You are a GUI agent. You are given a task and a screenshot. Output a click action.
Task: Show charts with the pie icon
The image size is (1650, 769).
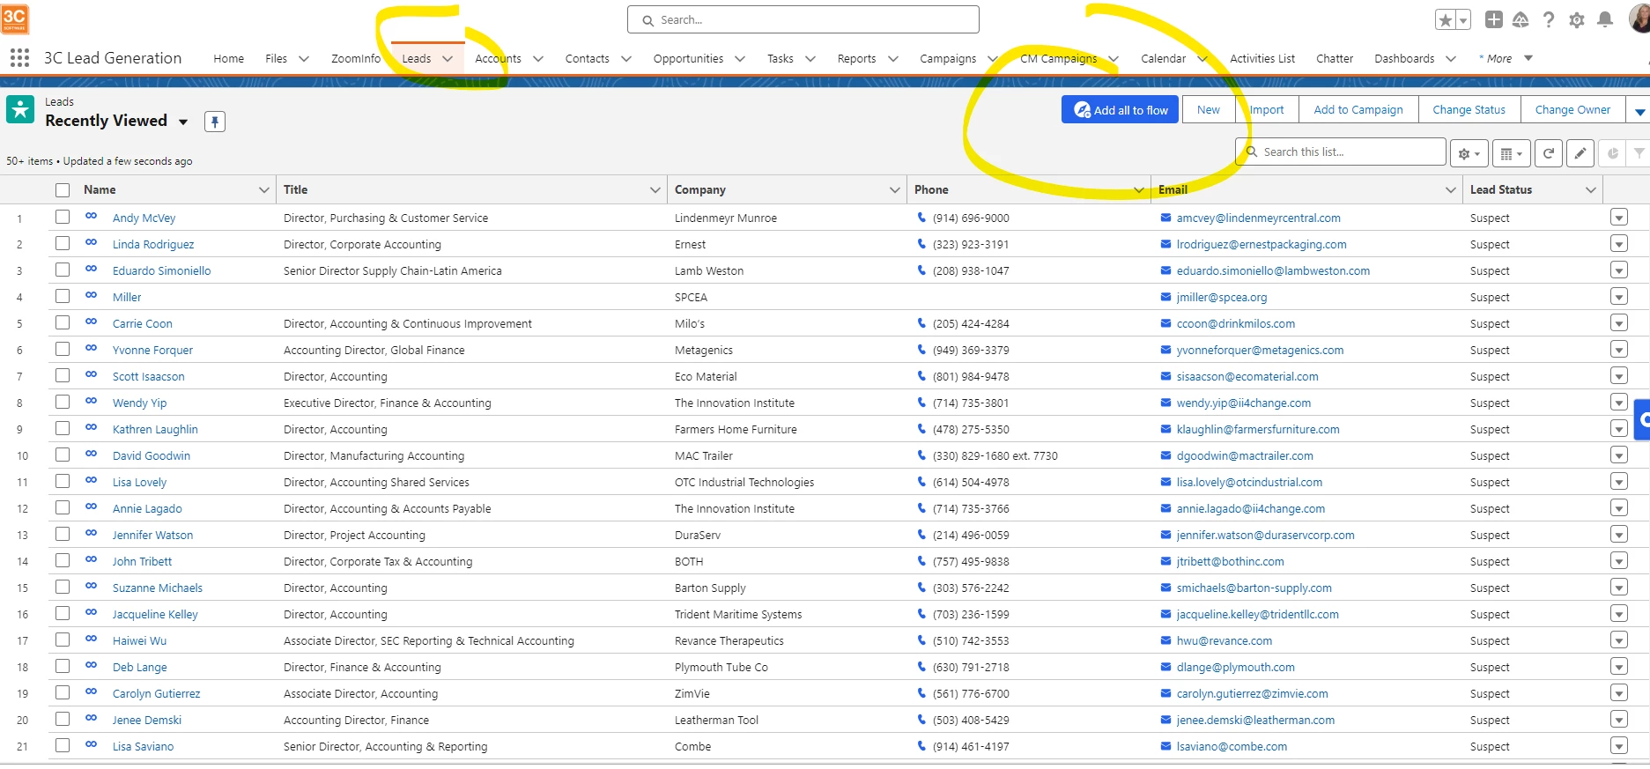pos(1612,153)
